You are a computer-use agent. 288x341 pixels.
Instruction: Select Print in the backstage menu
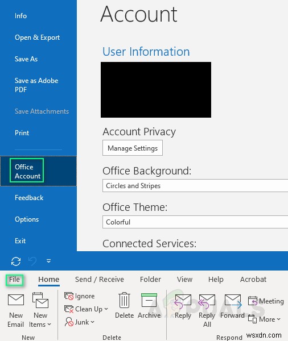click(x=22, y=133)
